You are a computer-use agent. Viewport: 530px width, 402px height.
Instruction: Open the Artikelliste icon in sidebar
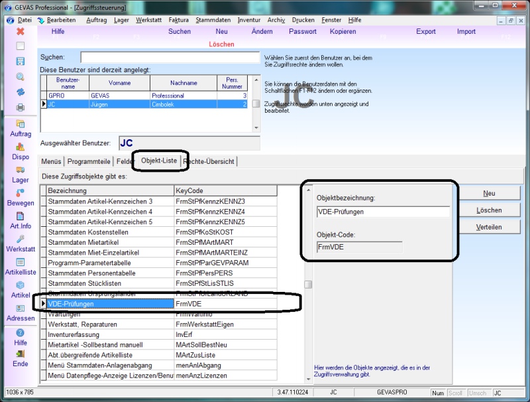pyautogui.click(x=21, y=262)
